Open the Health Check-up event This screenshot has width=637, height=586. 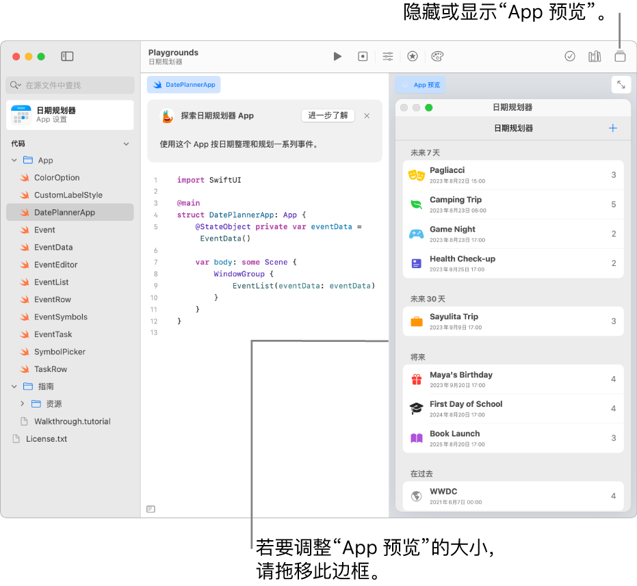click(x=513, y=263)
